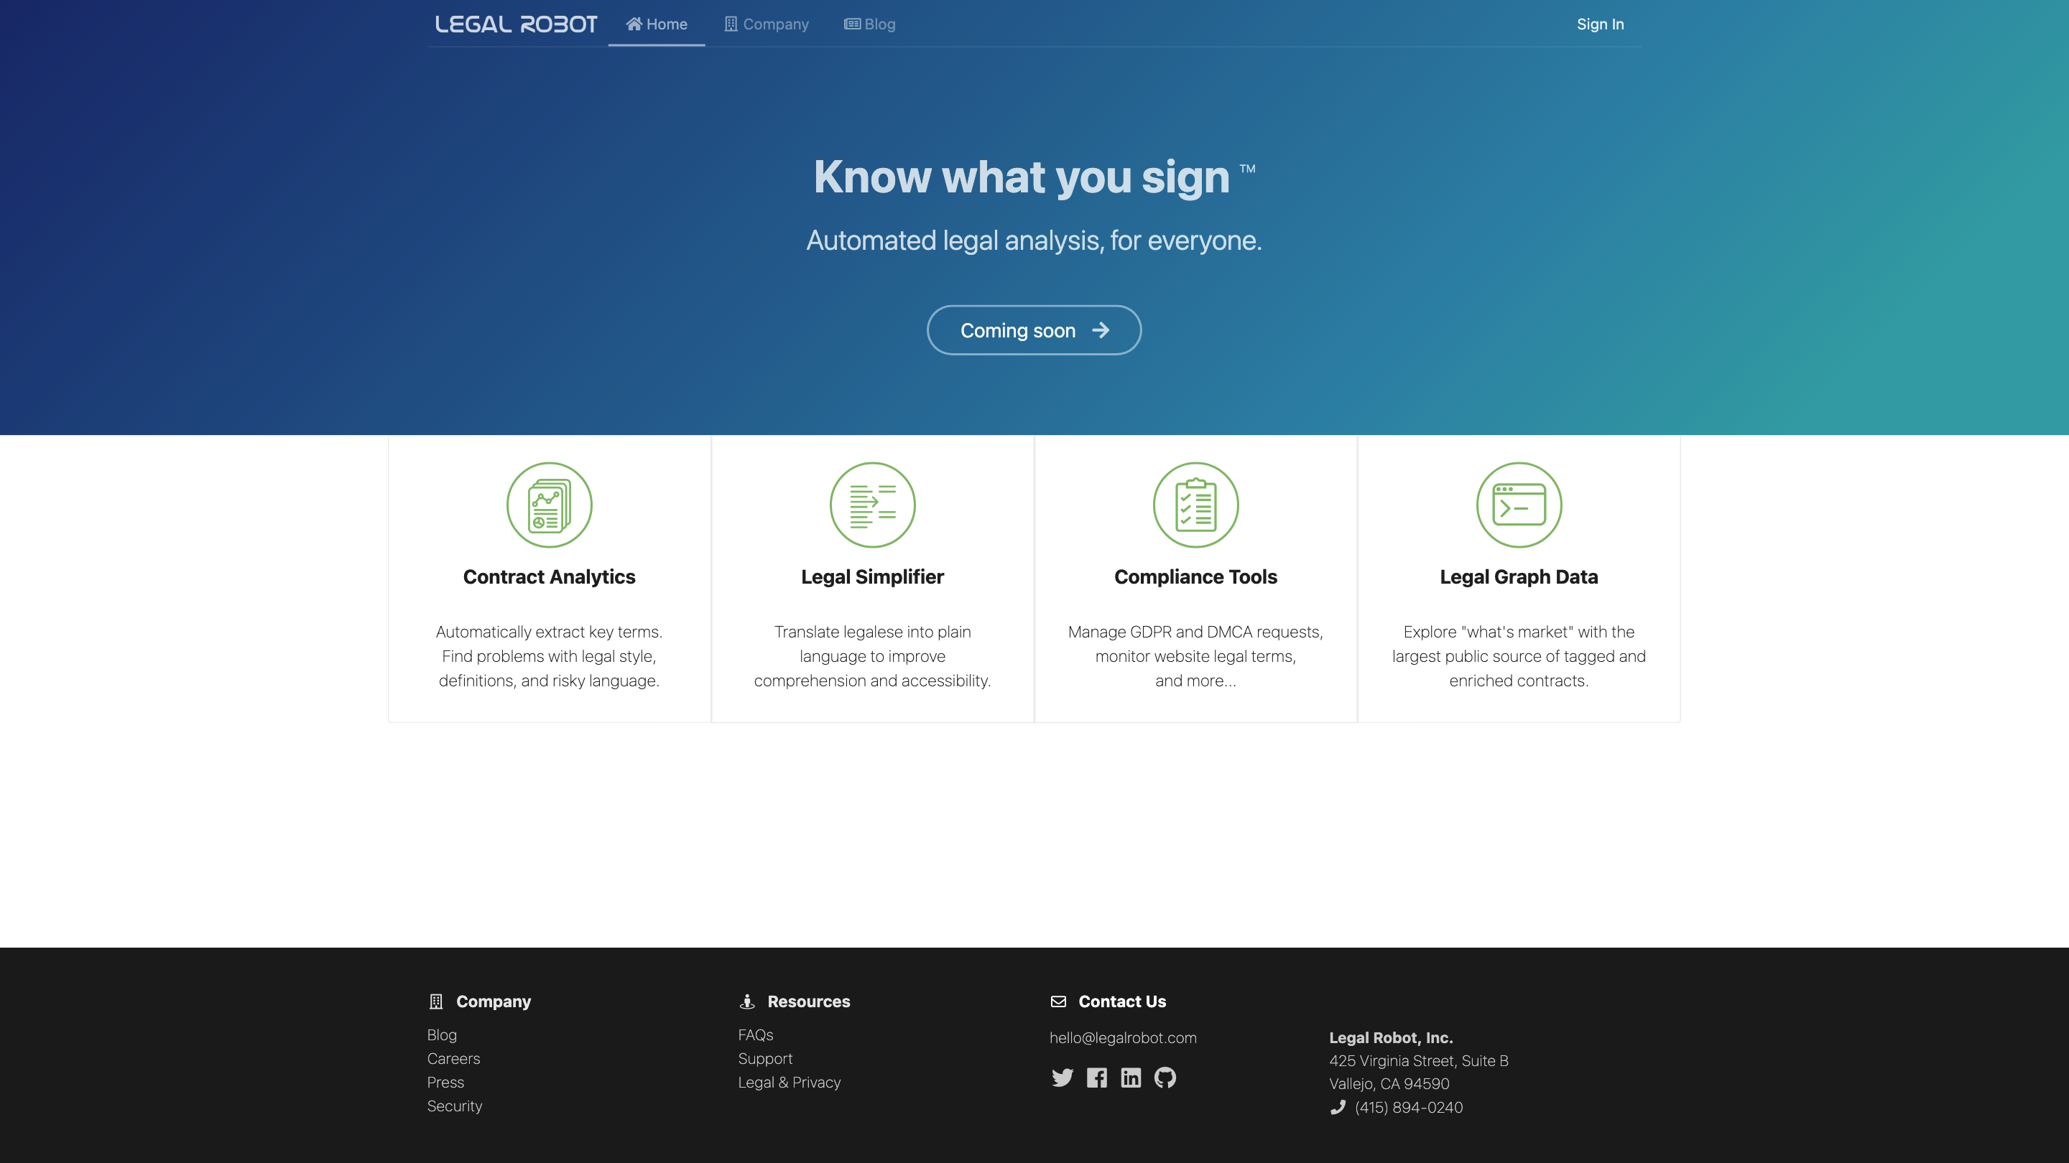This screenshot has height=1163, width=2069.
Task: Click the Sign In link
Action: click(1600, 24)
